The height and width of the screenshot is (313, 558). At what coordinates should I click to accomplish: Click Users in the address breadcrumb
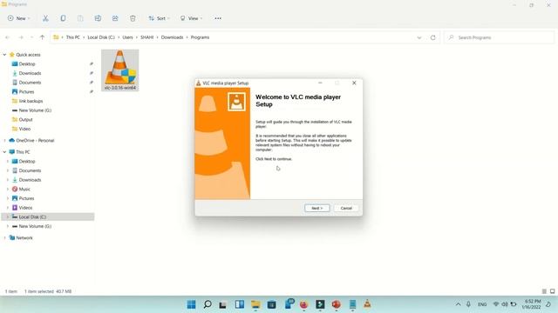pos(127,37)
